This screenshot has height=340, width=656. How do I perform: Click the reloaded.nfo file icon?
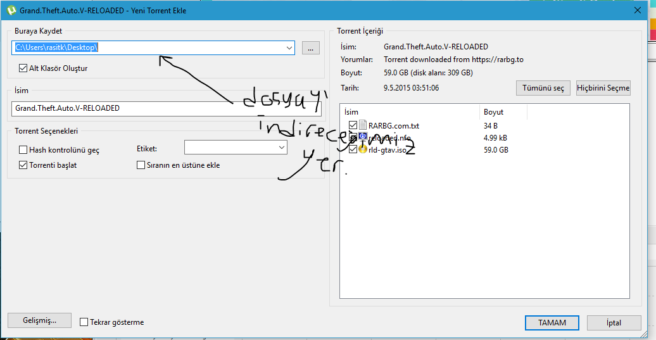pyautogui.click(x=363, y=137)
